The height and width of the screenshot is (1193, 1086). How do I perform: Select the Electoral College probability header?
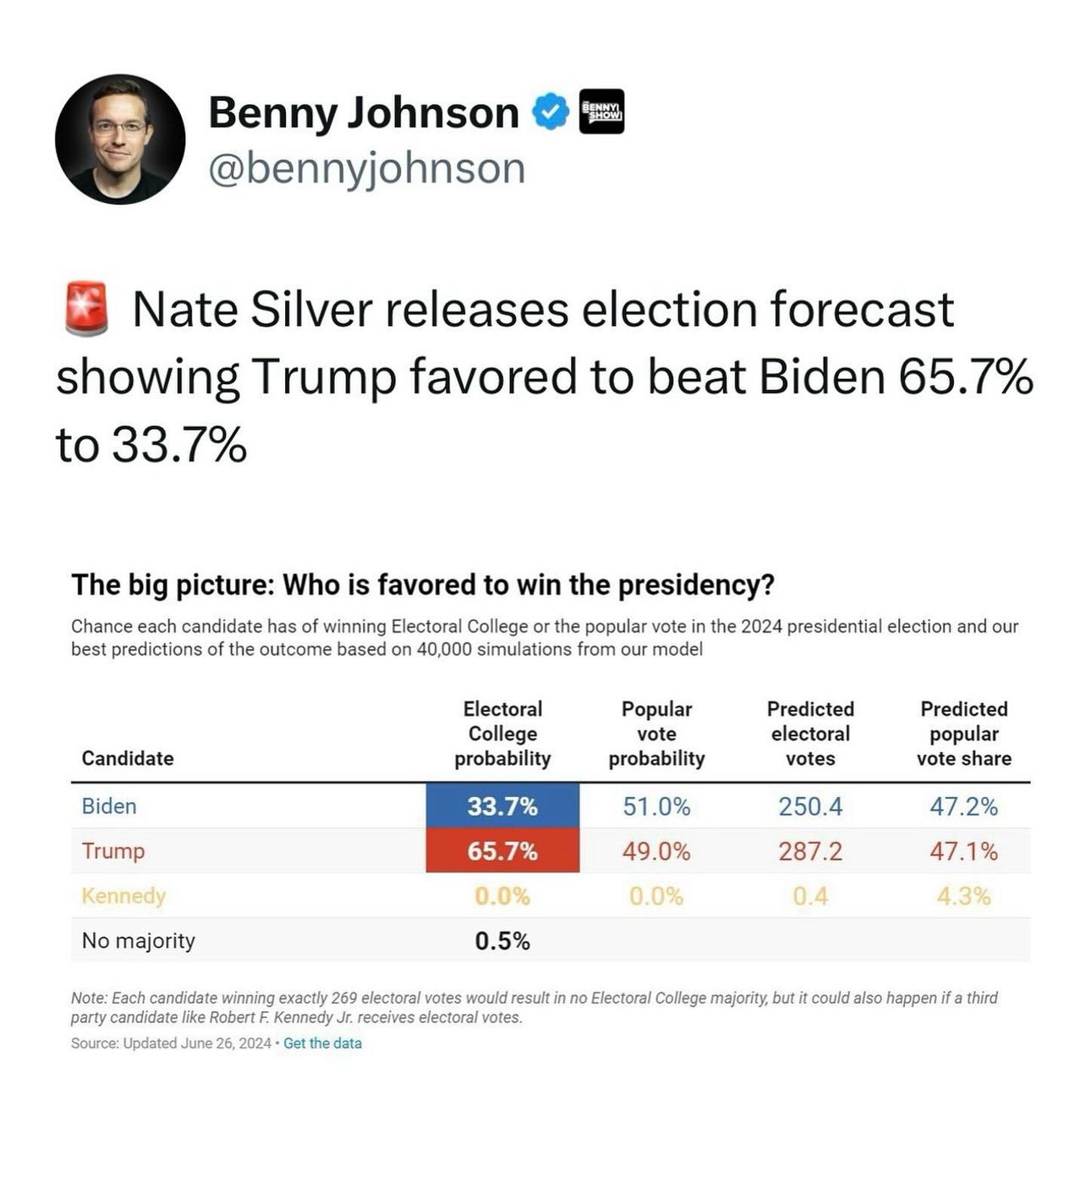pyautogui.click(x=502, y=734)
